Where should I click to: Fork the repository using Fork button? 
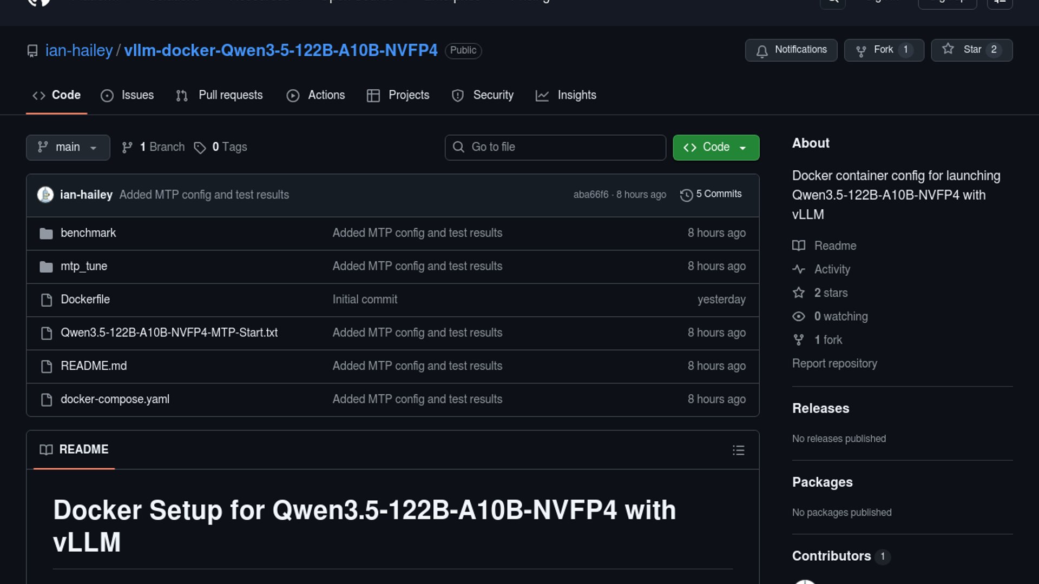883,50
